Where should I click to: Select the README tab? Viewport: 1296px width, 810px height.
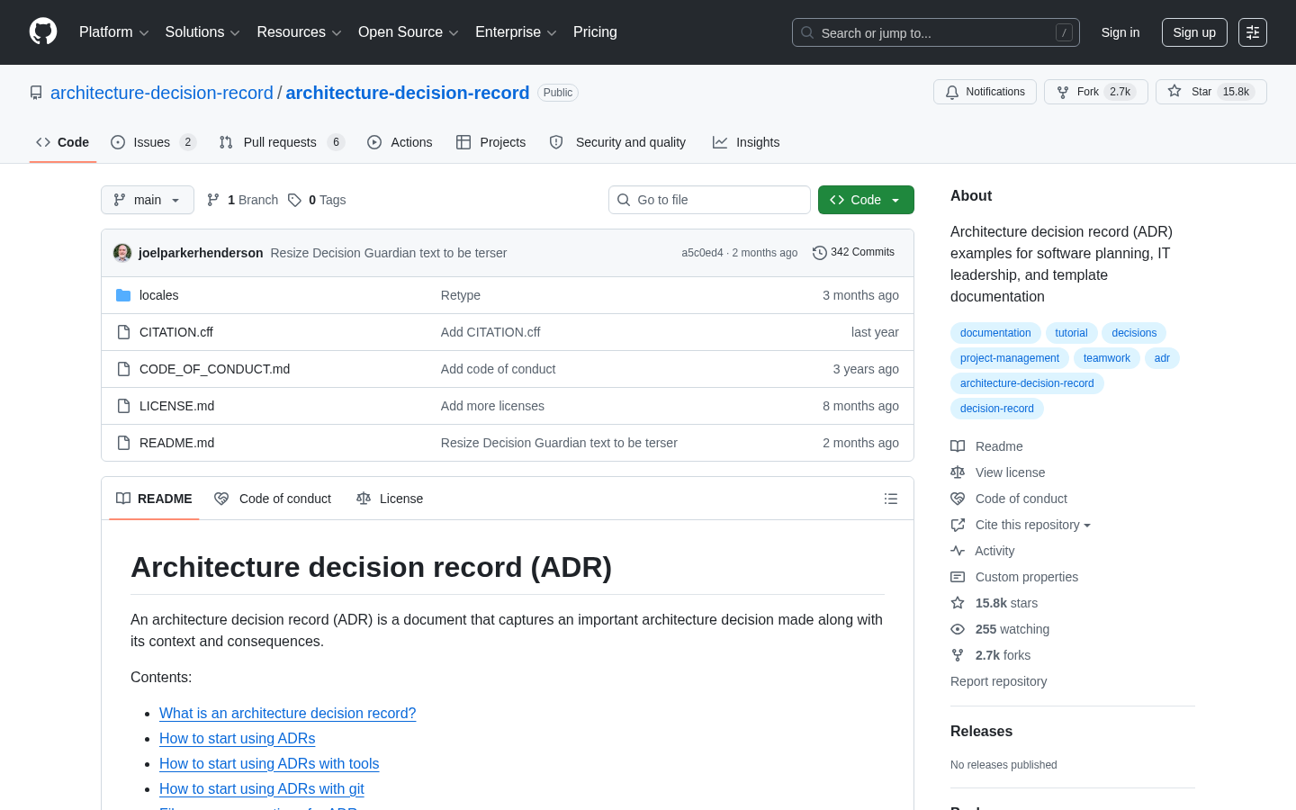[x=154, y=499]
